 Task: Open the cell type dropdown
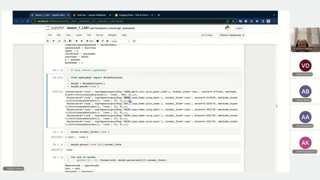pyautogui.click(x=120, y=41)
